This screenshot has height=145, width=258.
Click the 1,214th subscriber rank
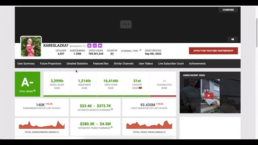coord(84,81)
